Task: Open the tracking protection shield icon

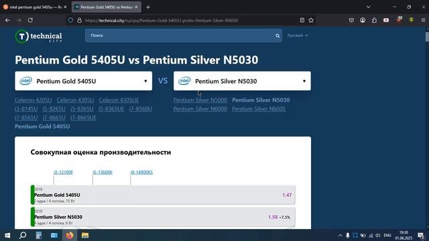Action: click(70, 20)
